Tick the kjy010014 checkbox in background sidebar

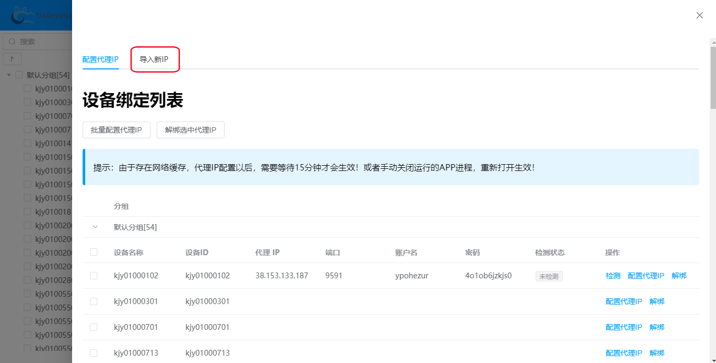pyautogui.click(x=27, y=144)
